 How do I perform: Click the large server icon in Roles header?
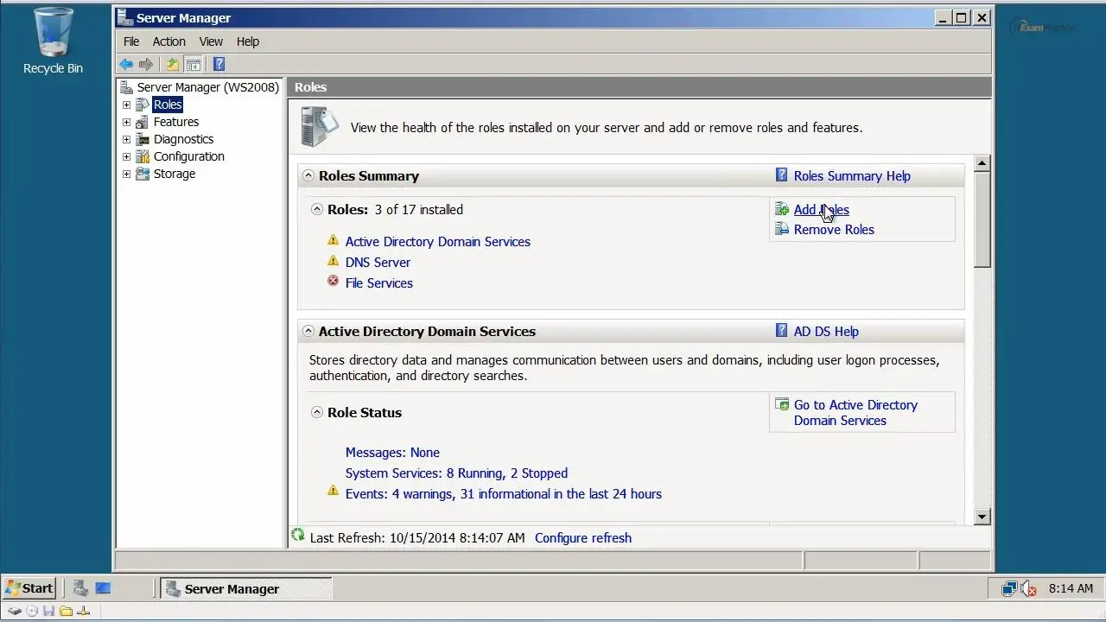coord(319,127)
